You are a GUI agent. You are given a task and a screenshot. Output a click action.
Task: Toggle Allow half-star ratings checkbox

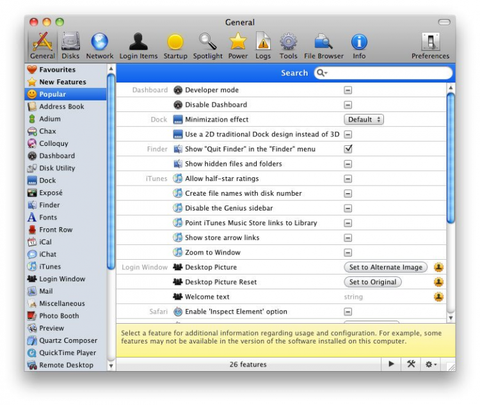coord(348,179)
